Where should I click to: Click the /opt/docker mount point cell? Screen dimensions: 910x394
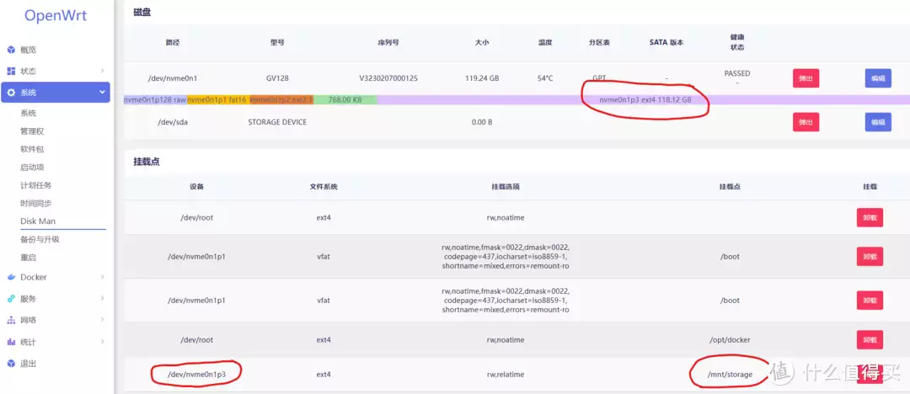[730, 339]
